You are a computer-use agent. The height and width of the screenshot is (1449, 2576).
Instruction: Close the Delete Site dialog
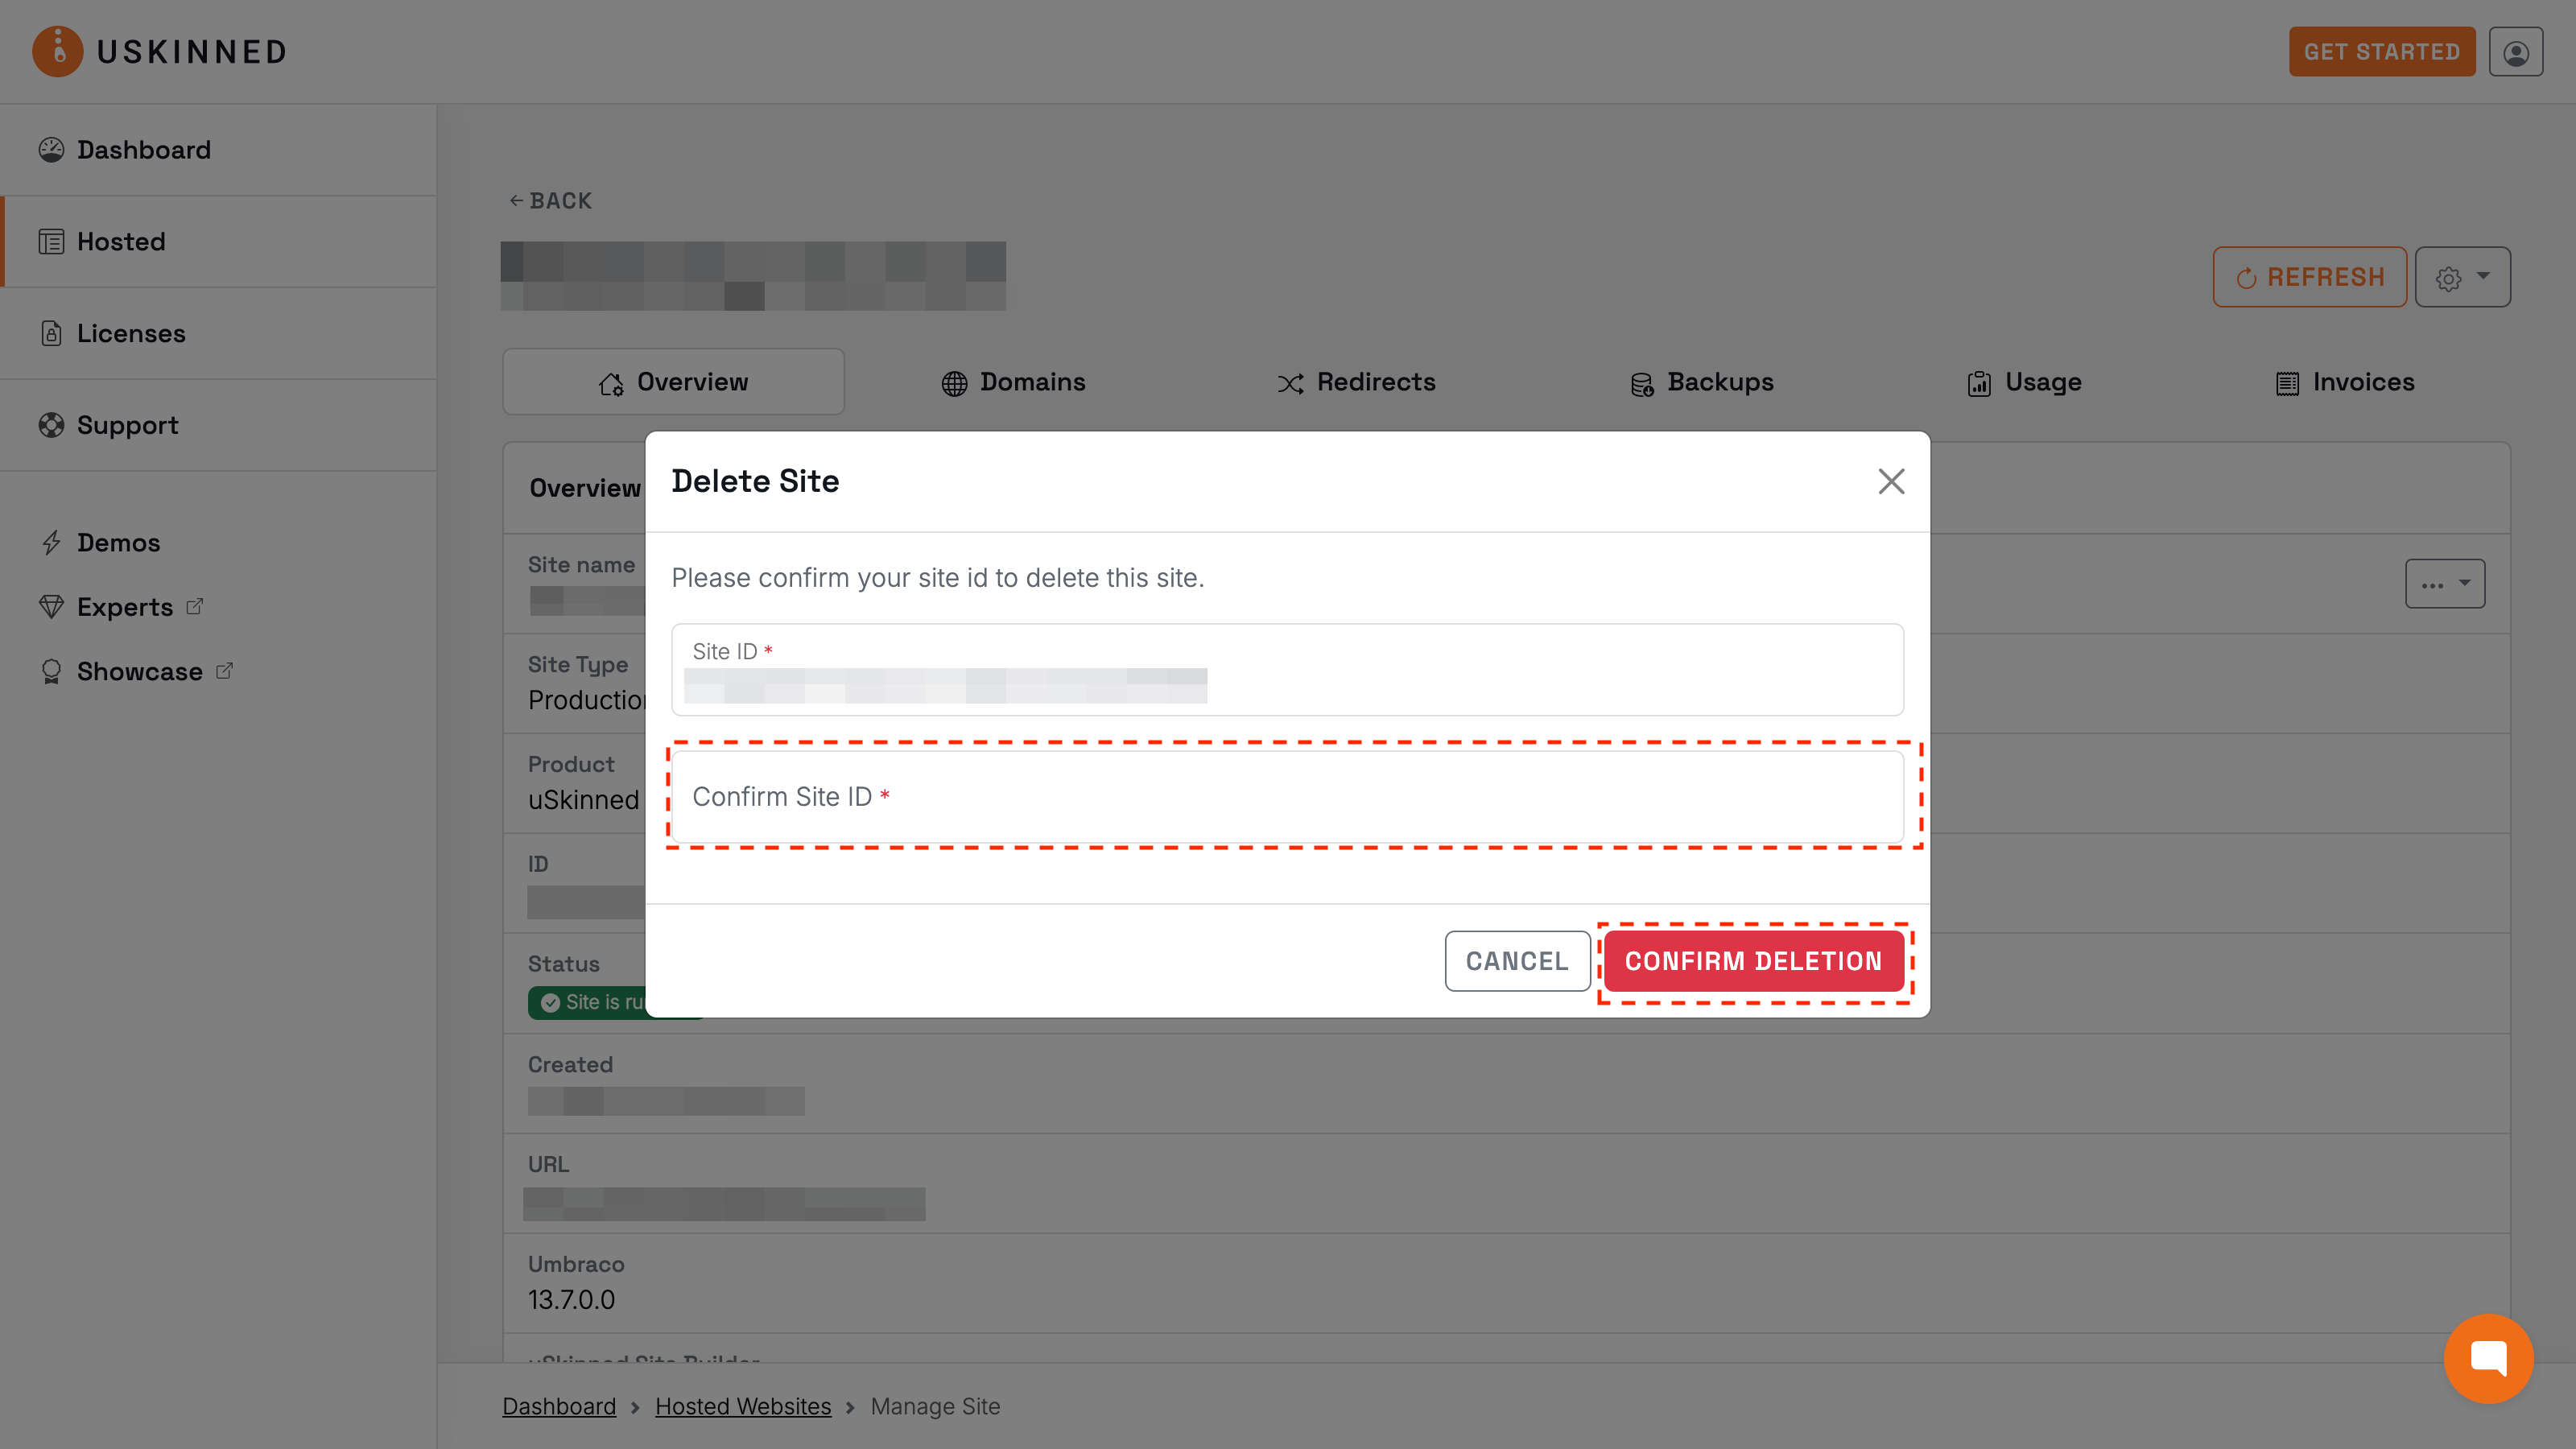coord(1891,481)
